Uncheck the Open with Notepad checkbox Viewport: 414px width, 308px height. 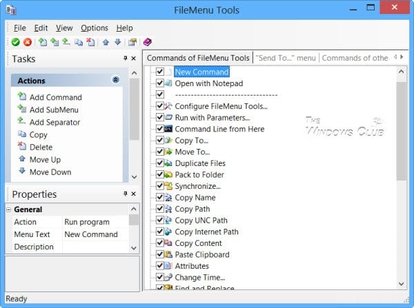pyautogui.click(x=160, y=83)
